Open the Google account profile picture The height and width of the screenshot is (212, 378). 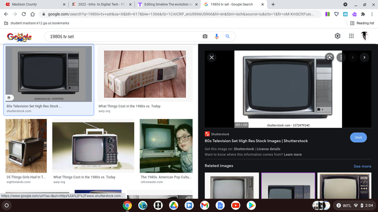pos(364,36)
